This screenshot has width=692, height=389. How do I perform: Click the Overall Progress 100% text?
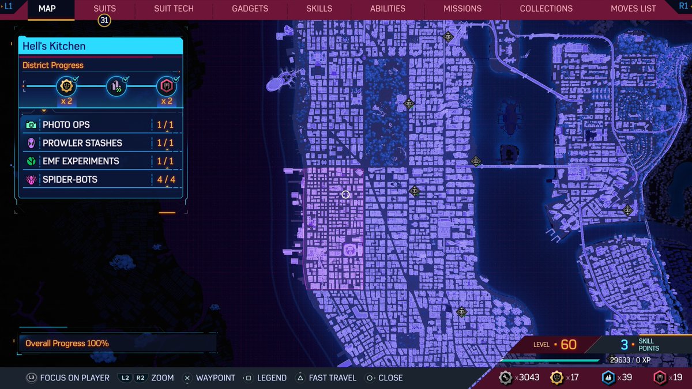point(67,343)
